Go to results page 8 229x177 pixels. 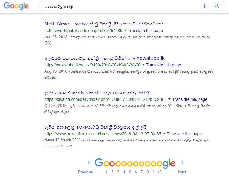click(148, 172)
